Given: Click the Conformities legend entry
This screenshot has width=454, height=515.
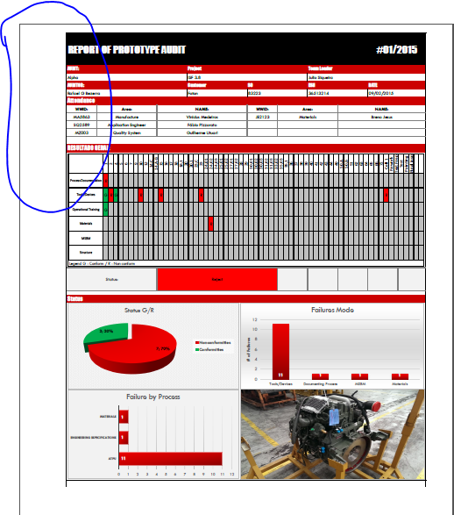Looking at the screenshot, I should point(209,349).
